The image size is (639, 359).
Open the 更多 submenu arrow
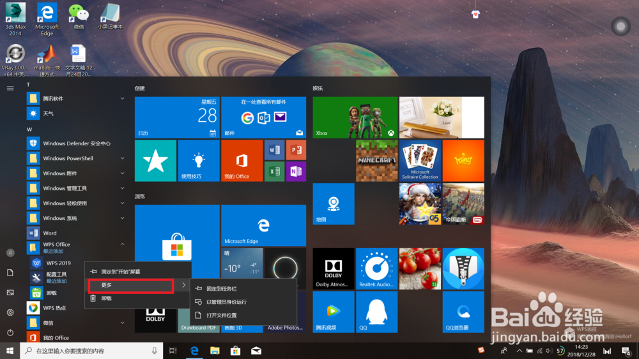pyautogui.click(x=184, y=285)
